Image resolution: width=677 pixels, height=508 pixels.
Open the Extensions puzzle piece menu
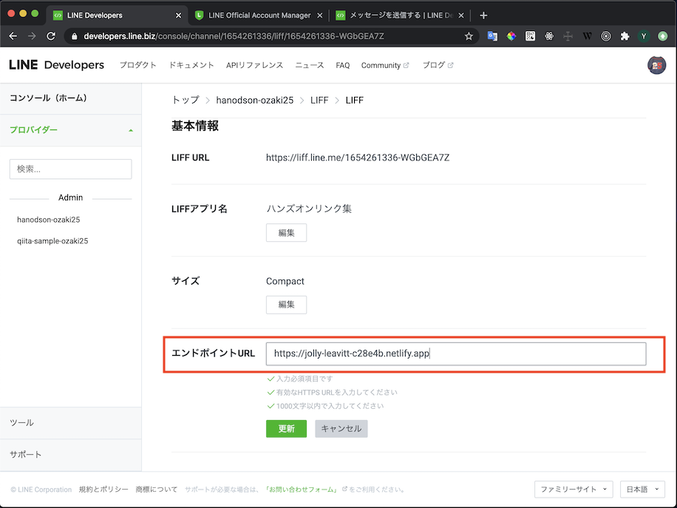[625, 36]
